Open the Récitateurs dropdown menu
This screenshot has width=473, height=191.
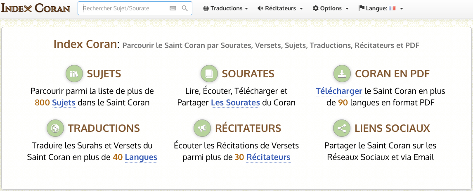point(280,8)
